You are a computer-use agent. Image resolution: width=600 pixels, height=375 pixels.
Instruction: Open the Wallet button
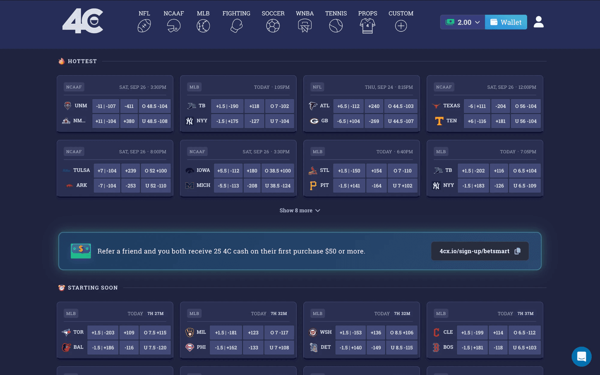(506, 22)
